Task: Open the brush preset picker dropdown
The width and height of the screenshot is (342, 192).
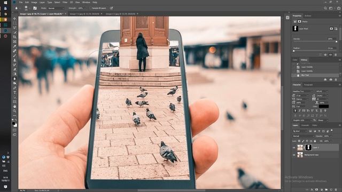Action: 29,9
